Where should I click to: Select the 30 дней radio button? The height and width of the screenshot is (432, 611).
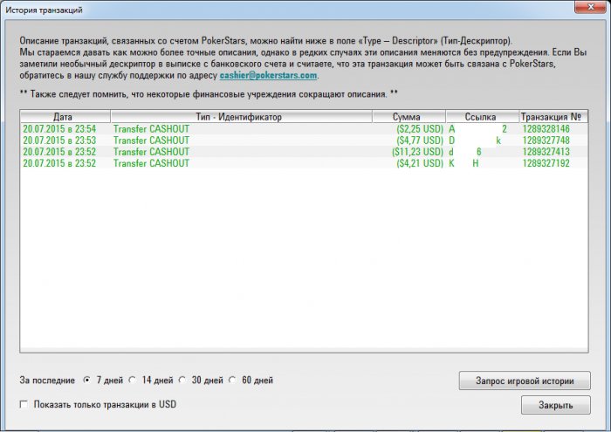point(182,380)
